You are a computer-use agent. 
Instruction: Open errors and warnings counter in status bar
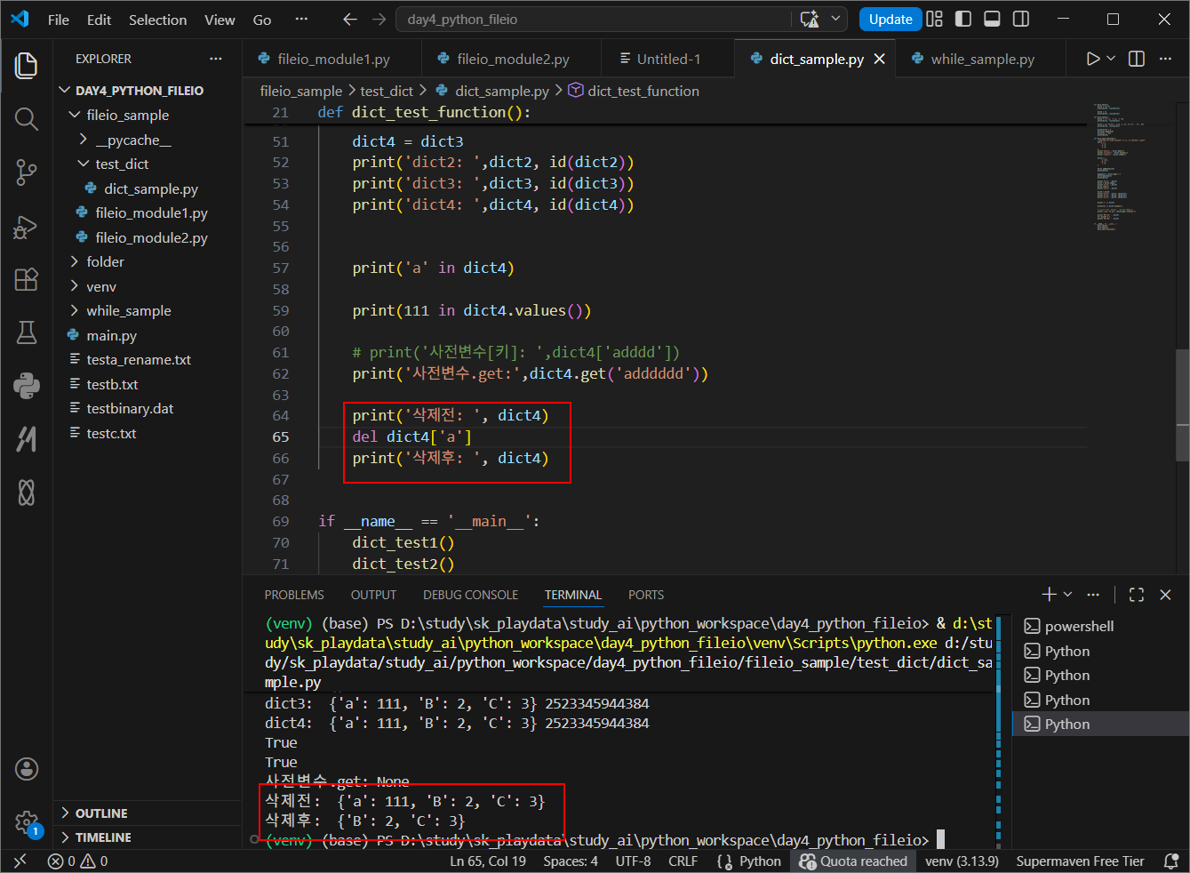point(78,861)
